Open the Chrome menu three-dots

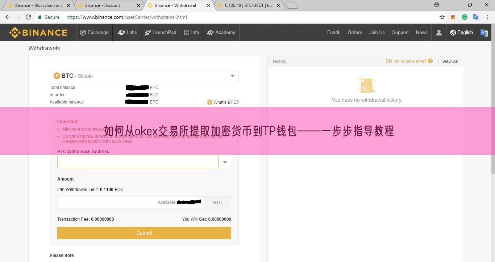487,17
